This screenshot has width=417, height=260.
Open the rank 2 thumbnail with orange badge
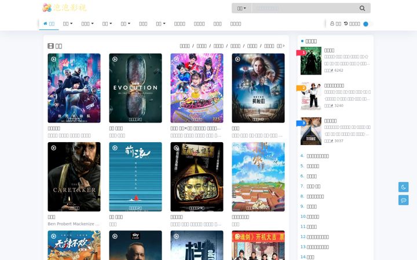pos(311,96)
